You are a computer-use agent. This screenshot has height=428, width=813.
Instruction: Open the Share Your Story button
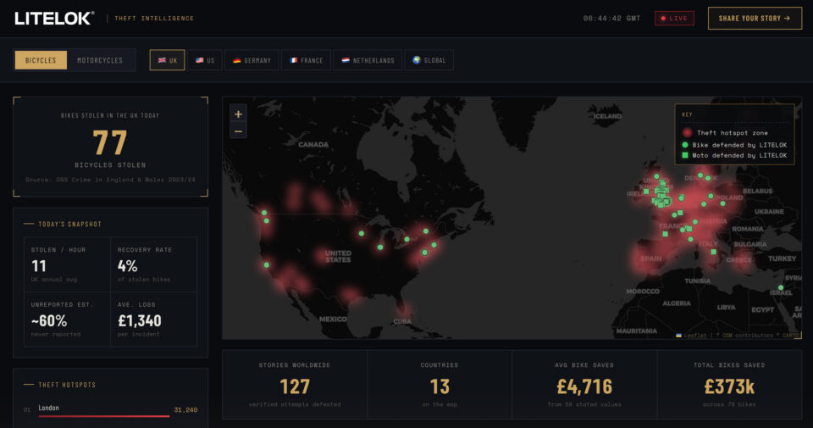(x=755, y=18)
